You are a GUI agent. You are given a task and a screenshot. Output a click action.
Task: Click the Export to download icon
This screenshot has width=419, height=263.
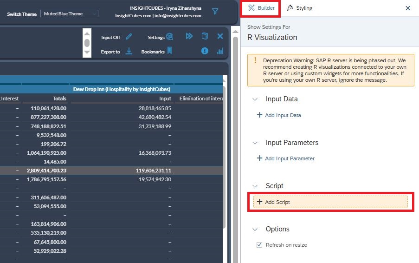[129, 51]
